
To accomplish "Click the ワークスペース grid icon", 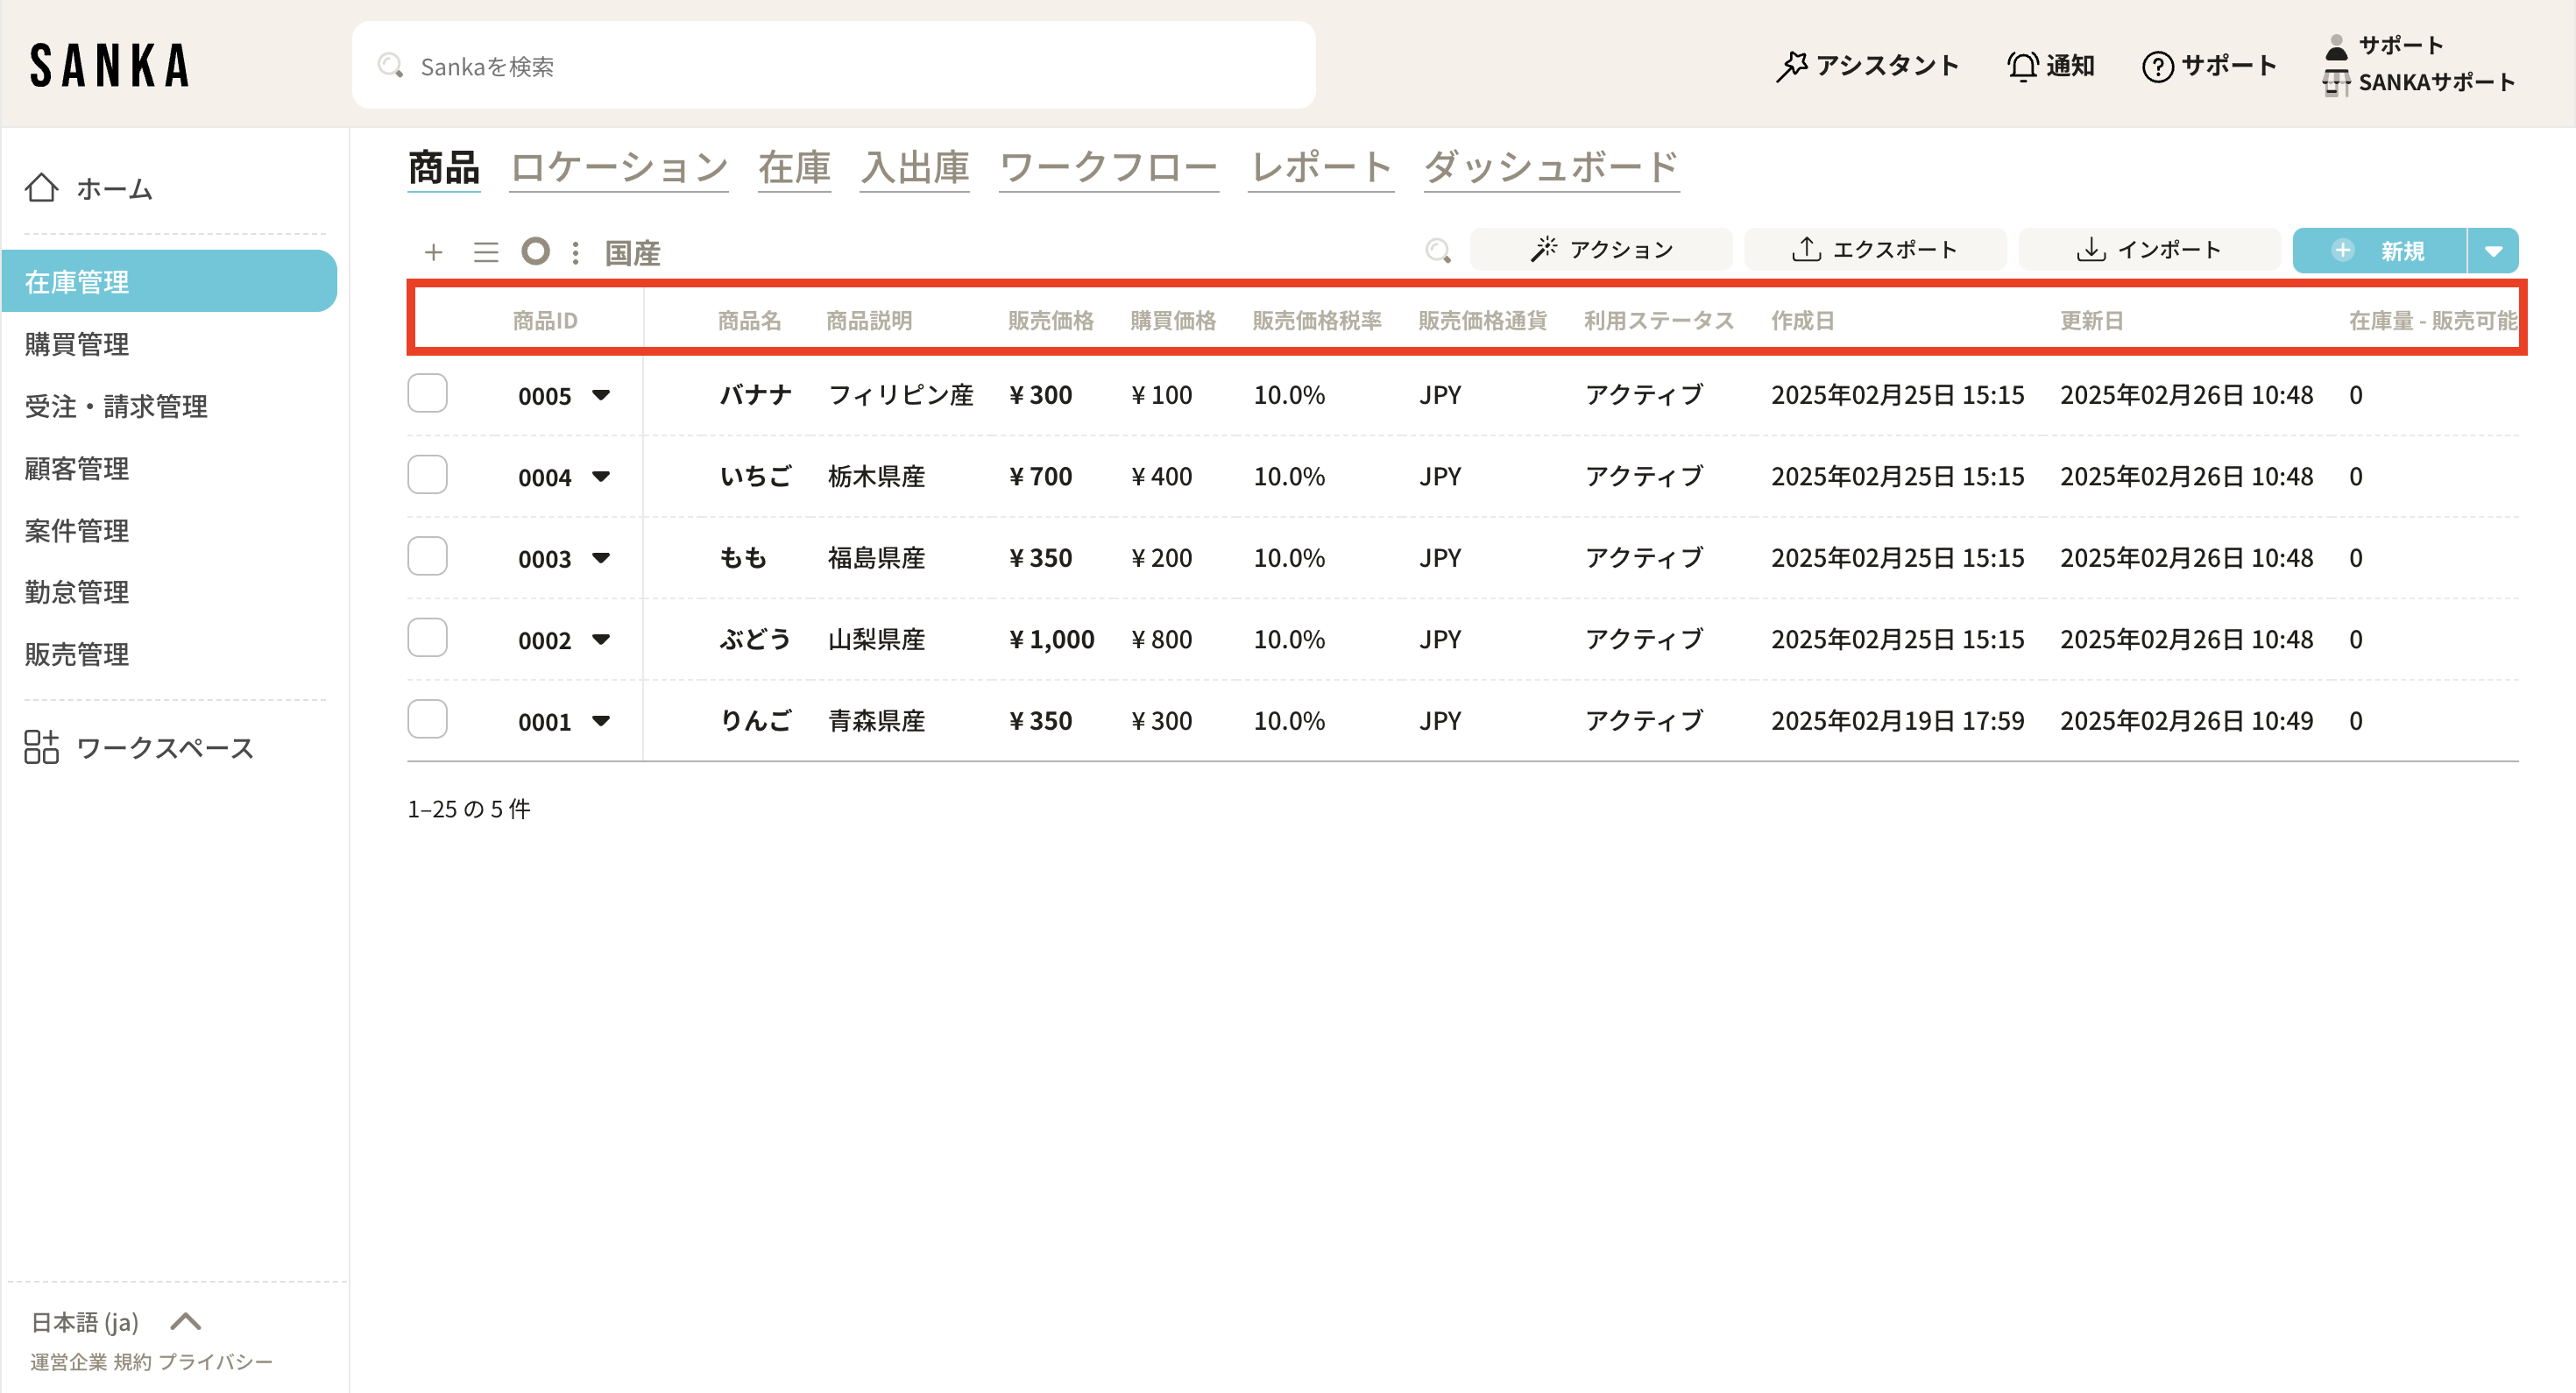I will (x=42, y=747).
